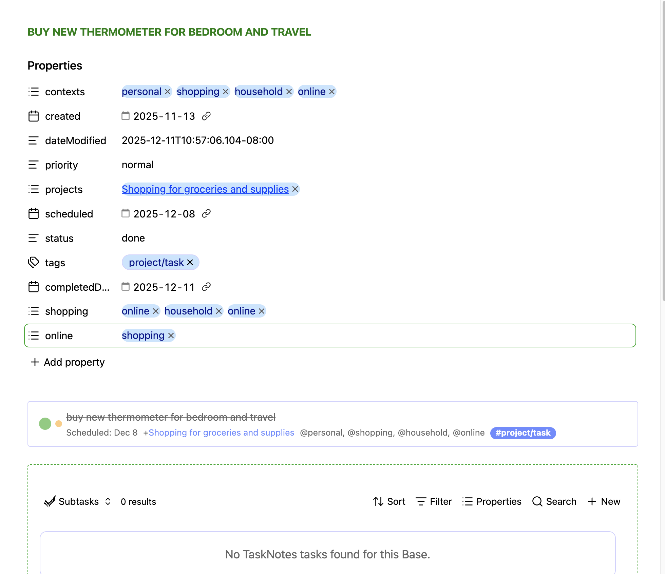Open 'Shopping for groceries and supplies' project link

[x=205, y=189]
